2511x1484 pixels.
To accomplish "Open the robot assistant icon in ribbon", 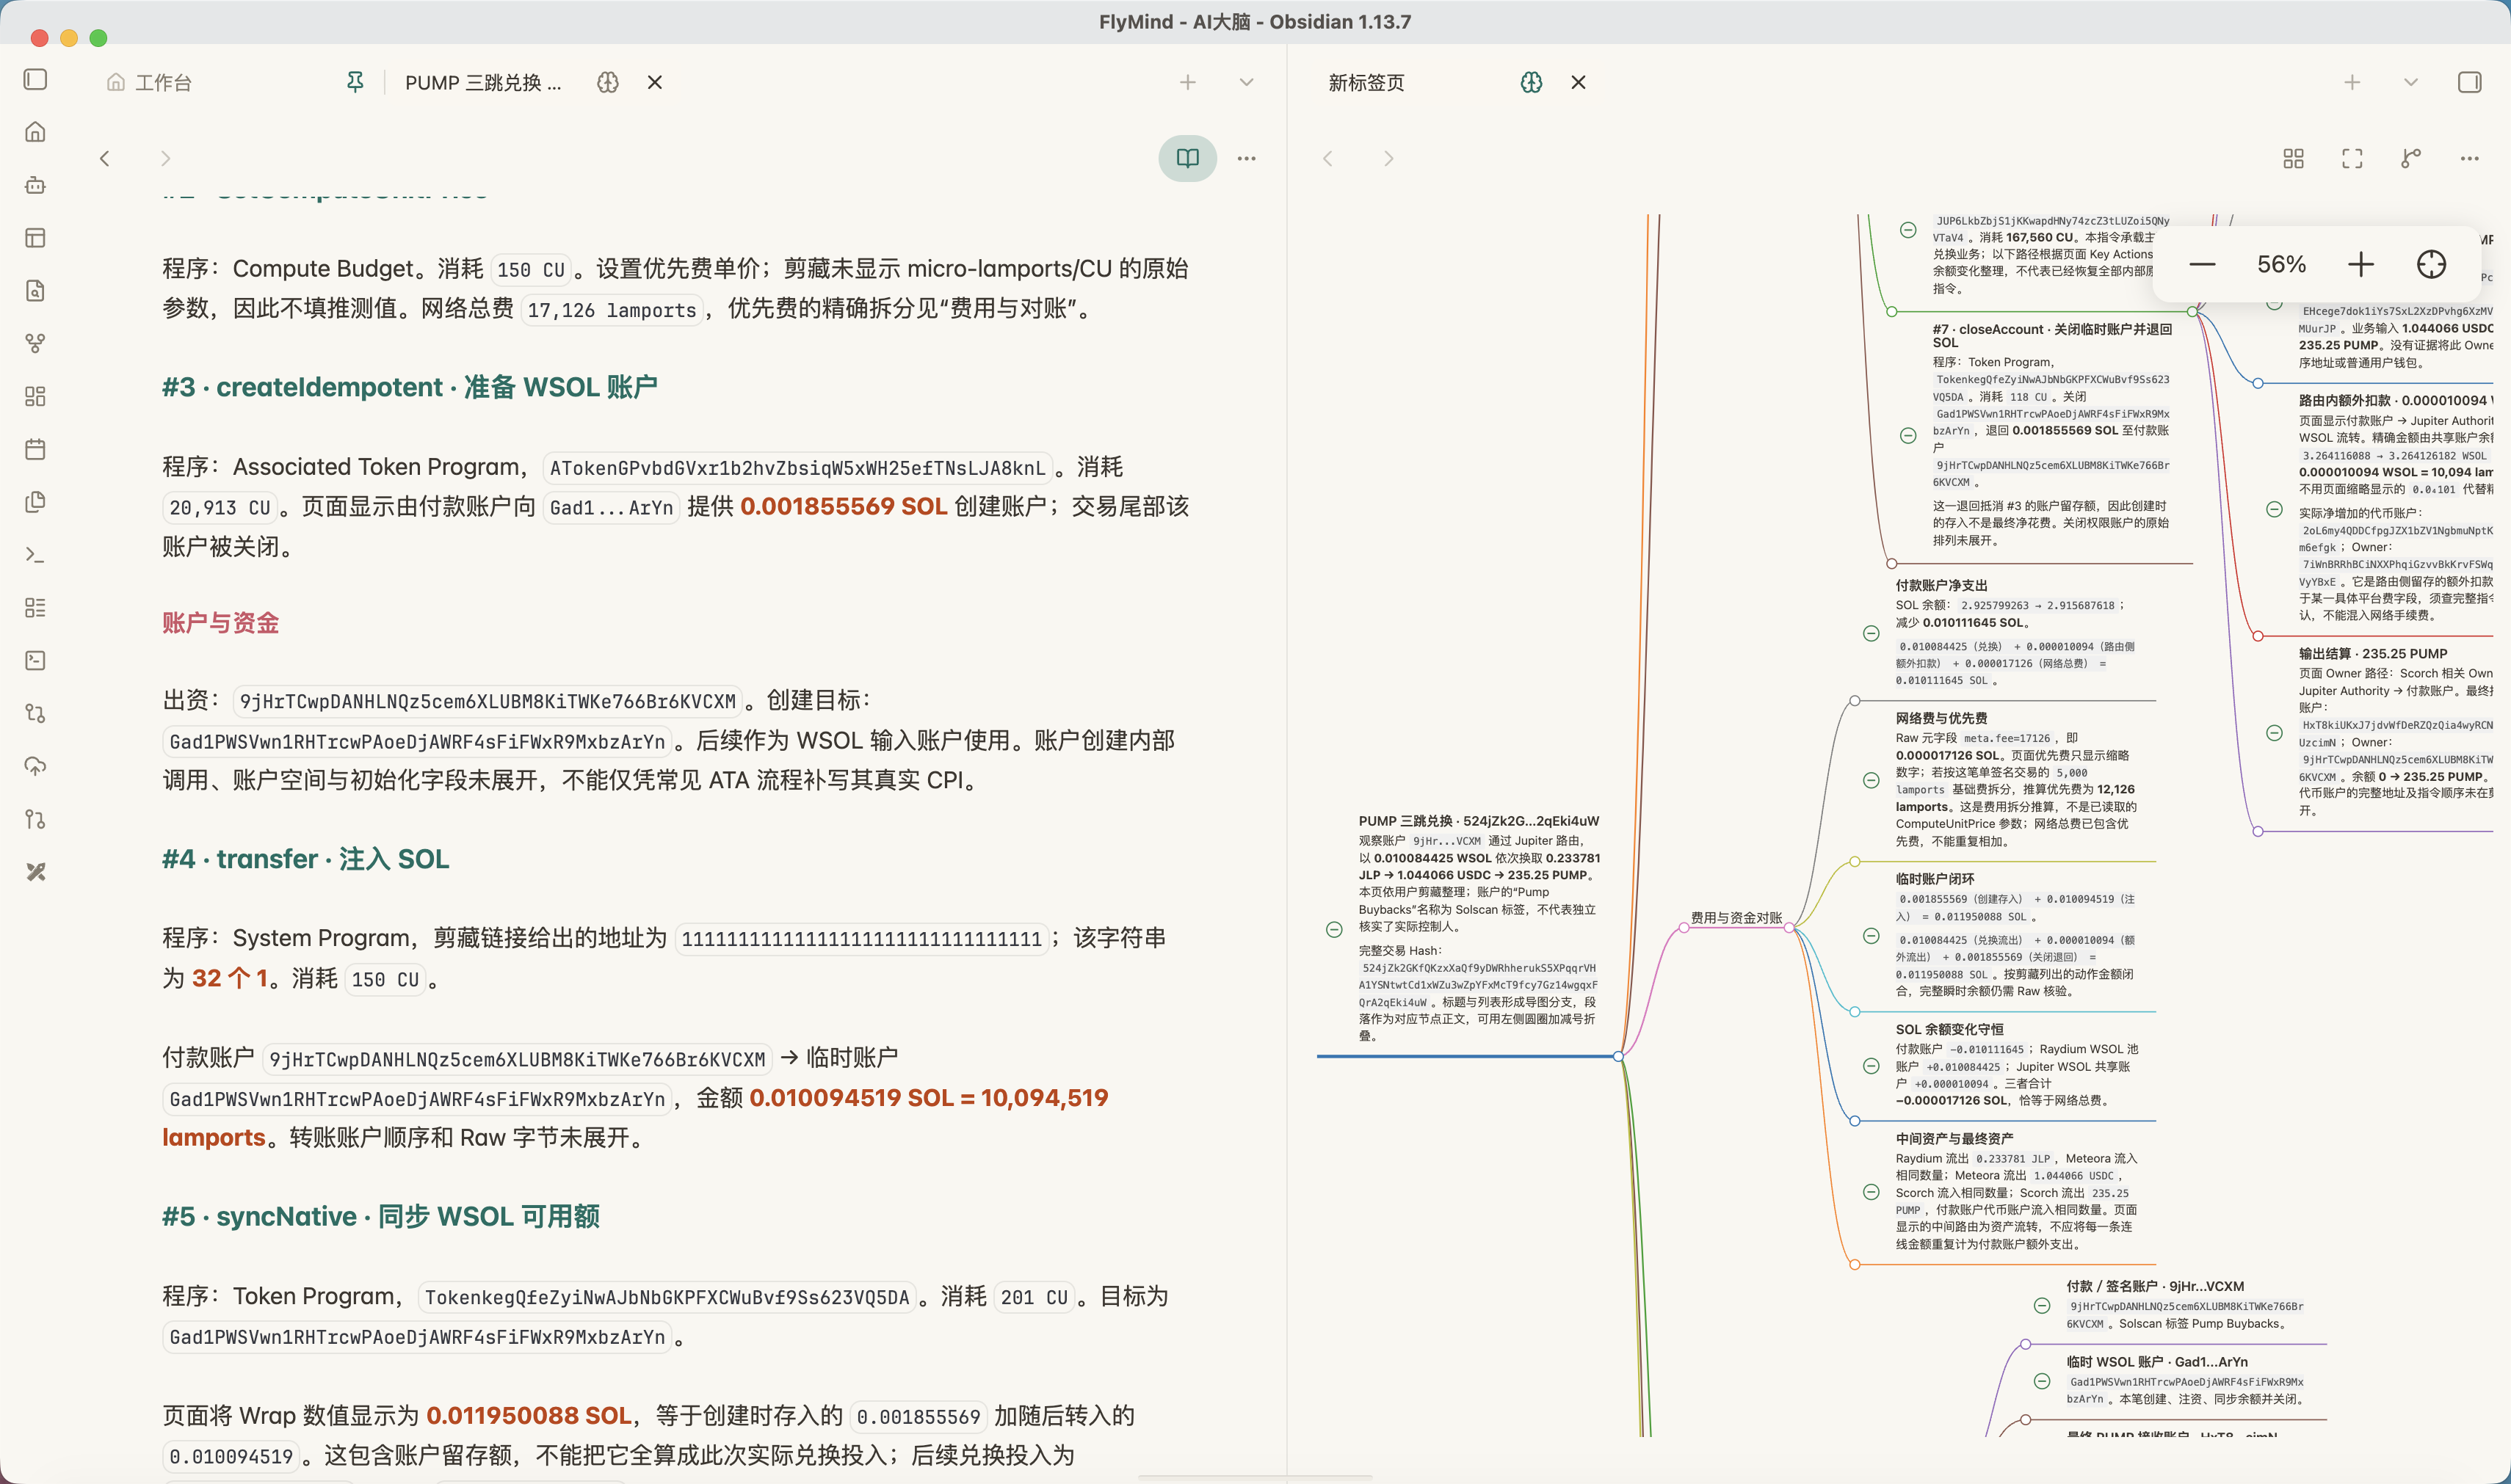I will 36,185.
